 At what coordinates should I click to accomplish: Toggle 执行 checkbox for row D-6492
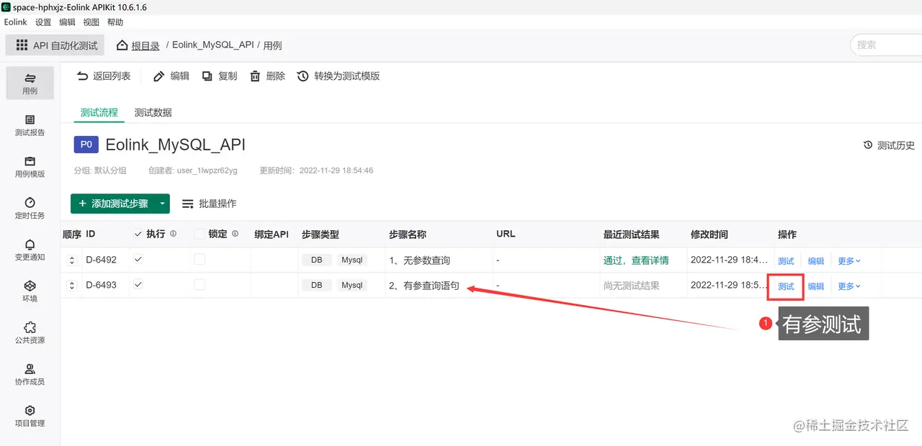click(138, 259)
